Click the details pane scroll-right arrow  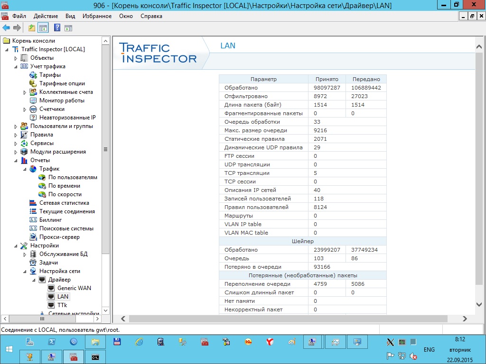464,318
